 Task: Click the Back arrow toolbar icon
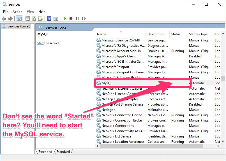click(4, 18)
